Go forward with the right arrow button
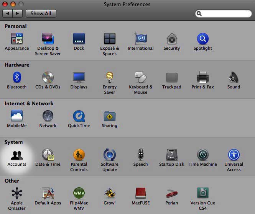 (x=17, y=13)
